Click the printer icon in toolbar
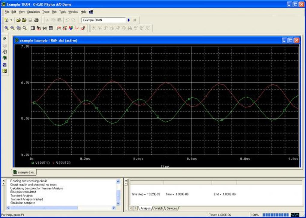 pos(36,20)
